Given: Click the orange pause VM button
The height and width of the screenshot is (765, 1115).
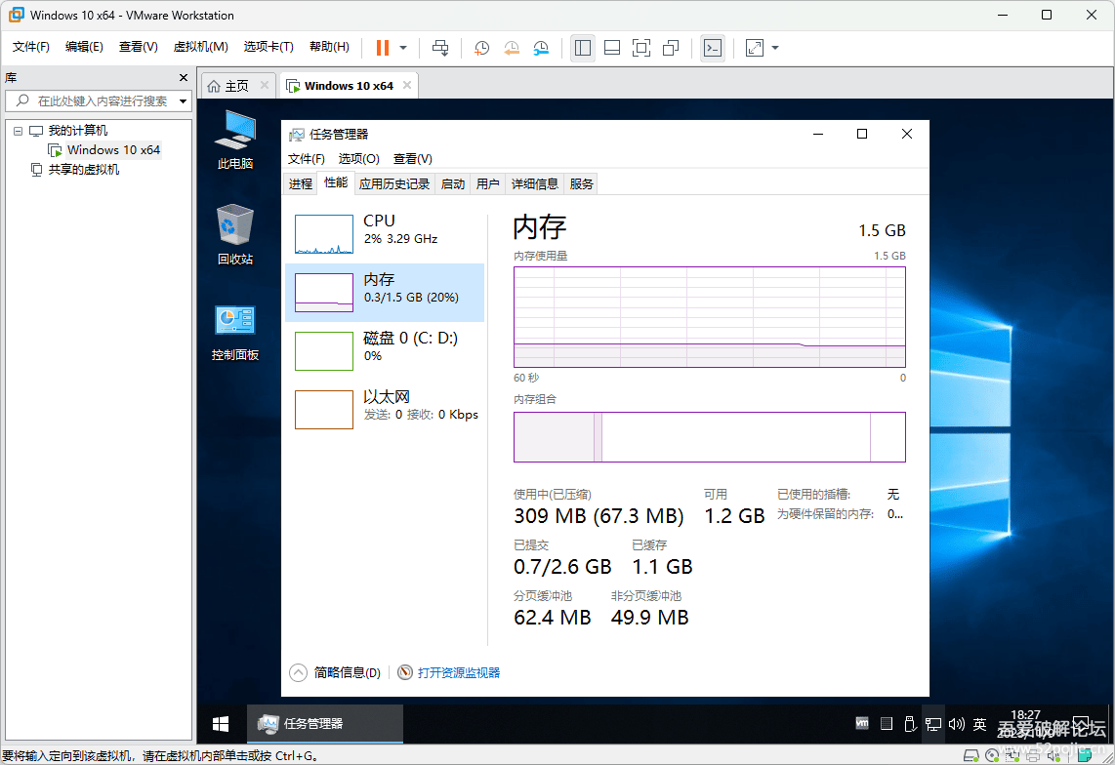Looking at the screenshot, I should coord(383,48).
